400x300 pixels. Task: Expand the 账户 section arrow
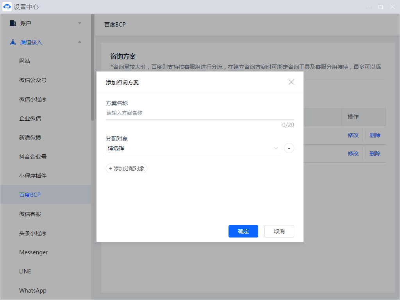[x=80, y=23]
